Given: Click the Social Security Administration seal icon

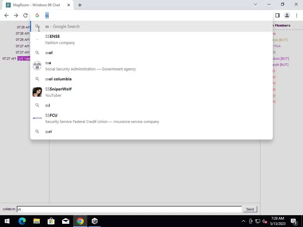Looking at the screenshot, I should point(37,66).
